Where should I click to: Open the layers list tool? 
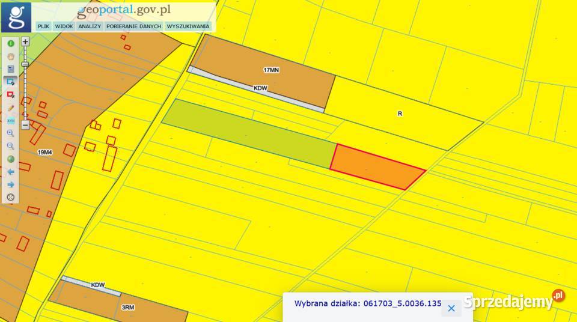click(10, 68)
